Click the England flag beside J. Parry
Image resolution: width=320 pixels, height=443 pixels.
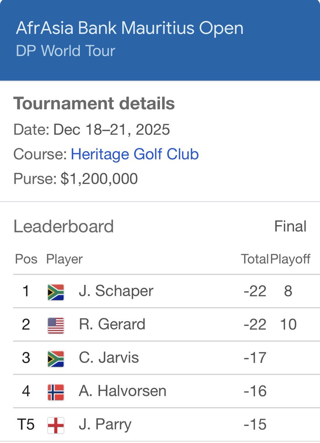[x=56, y=425]
